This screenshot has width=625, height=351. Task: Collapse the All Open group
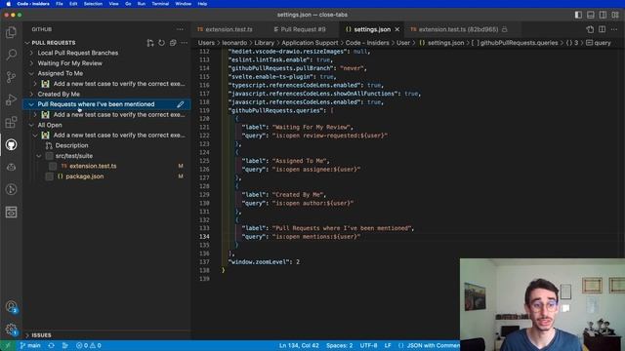coord(31,125)
